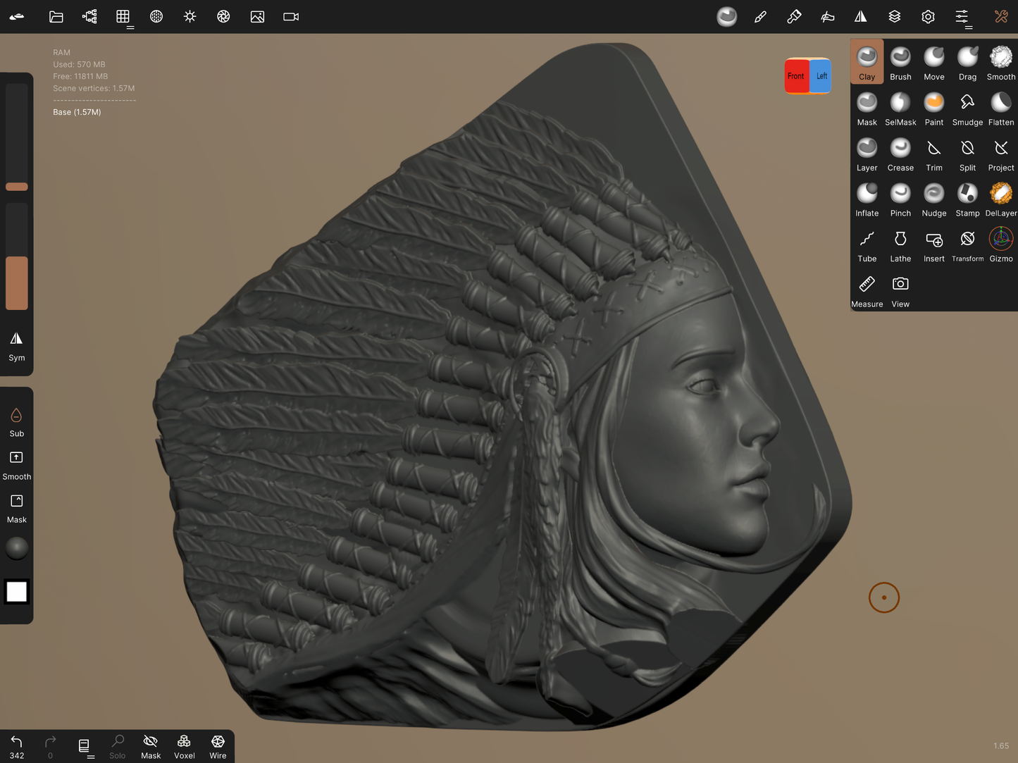Adjust the intensity slider on left panel
Viewport: 1018px width, 763px height.
[17, 256]
